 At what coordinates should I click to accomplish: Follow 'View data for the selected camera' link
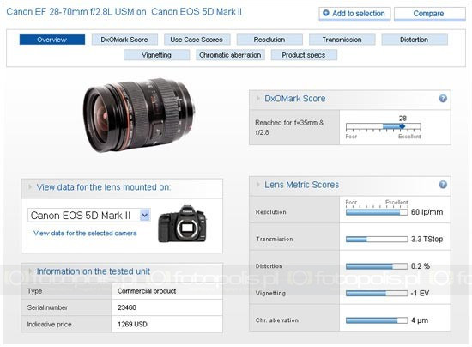click(x=85, y=233)
